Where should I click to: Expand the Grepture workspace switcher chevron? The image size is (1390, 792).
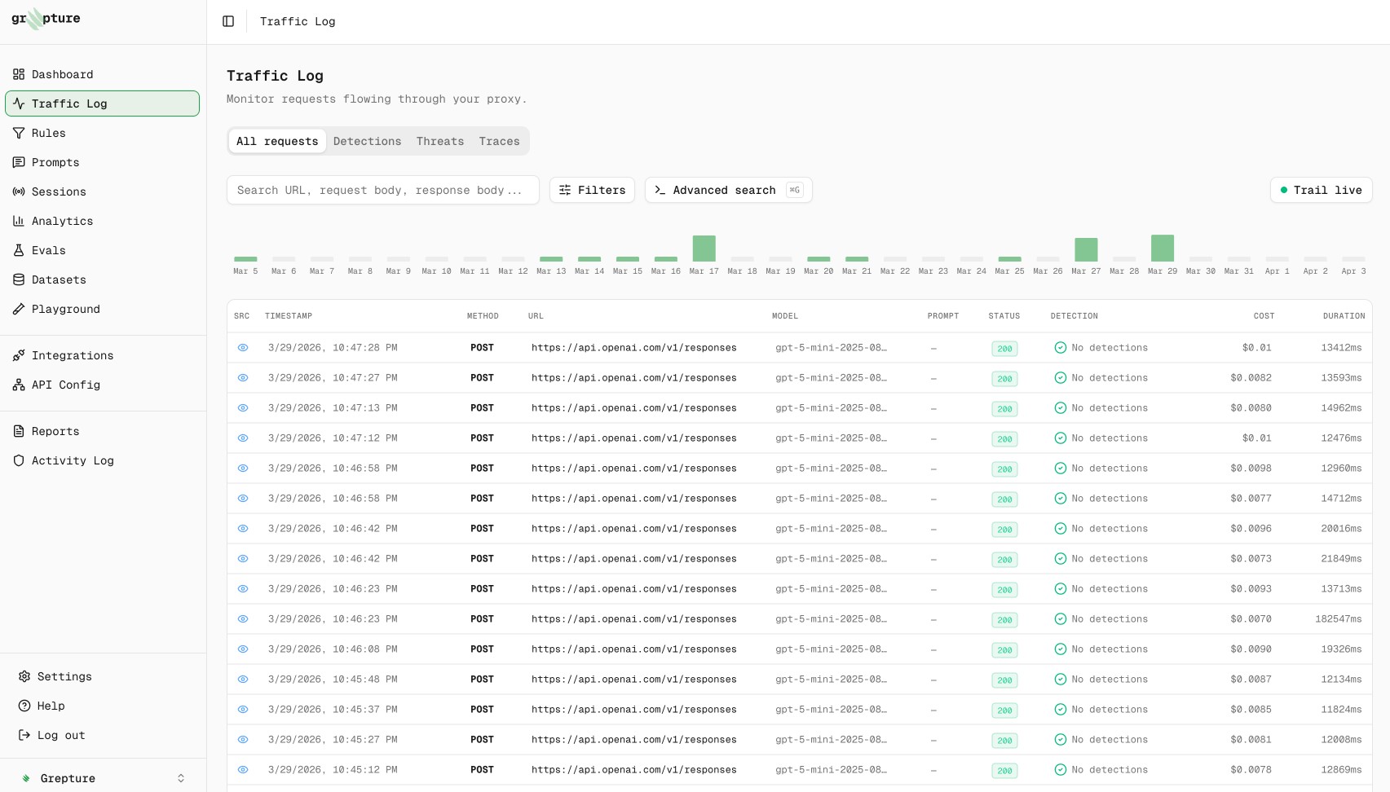coord(181,778)
